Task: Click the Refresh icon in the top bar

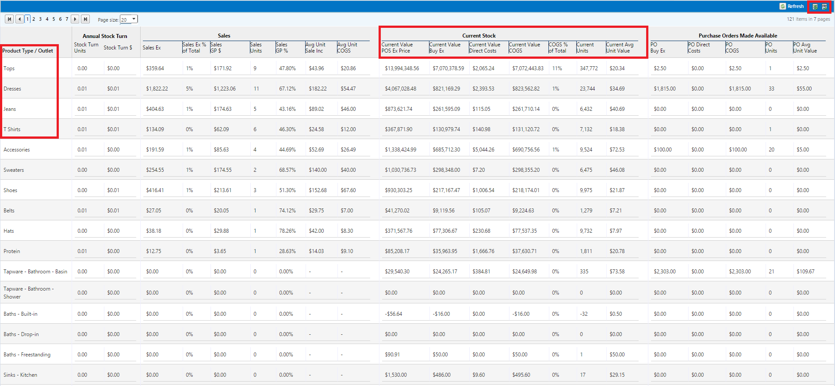Action: 783,6
